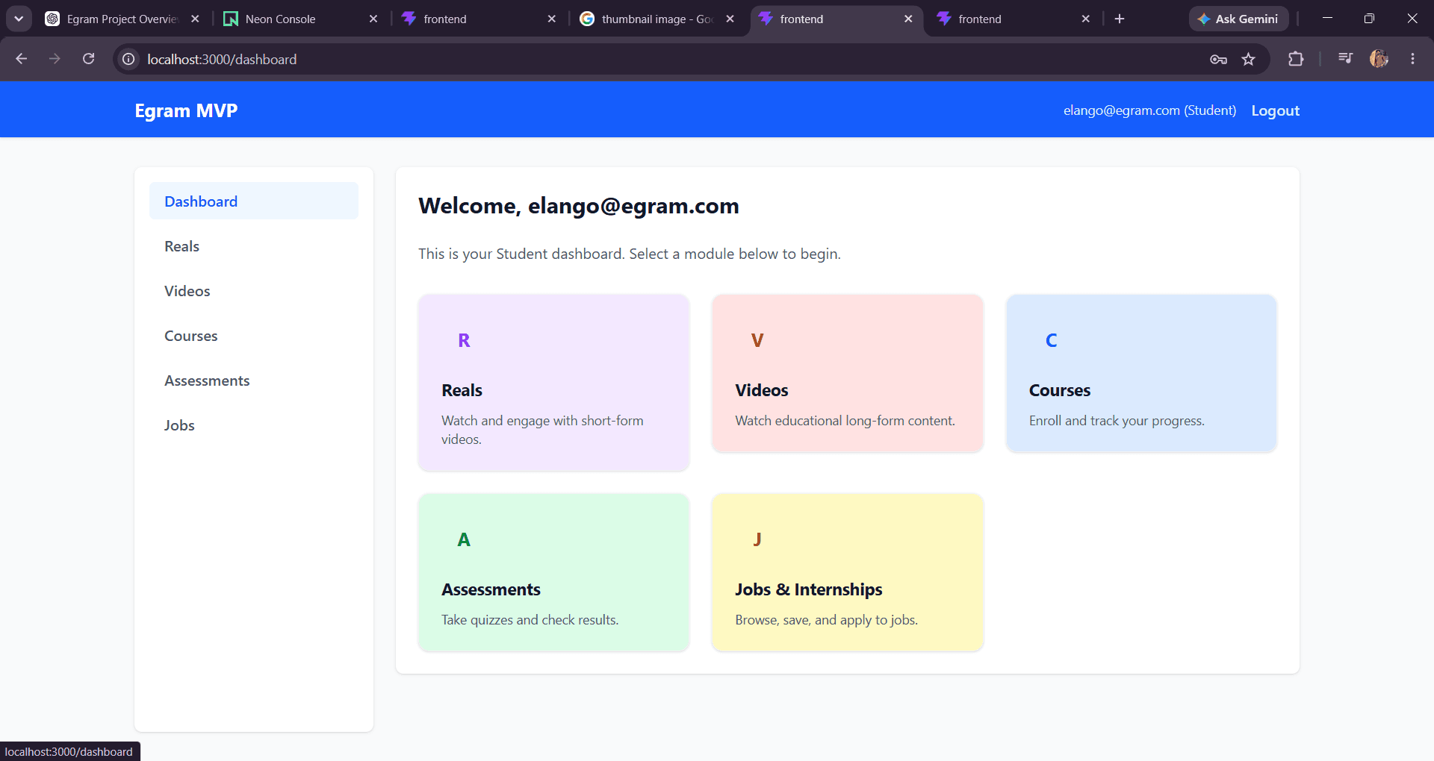The image size is (1434, 761).
Task: Click the browser back arrow
Action: 21,59
